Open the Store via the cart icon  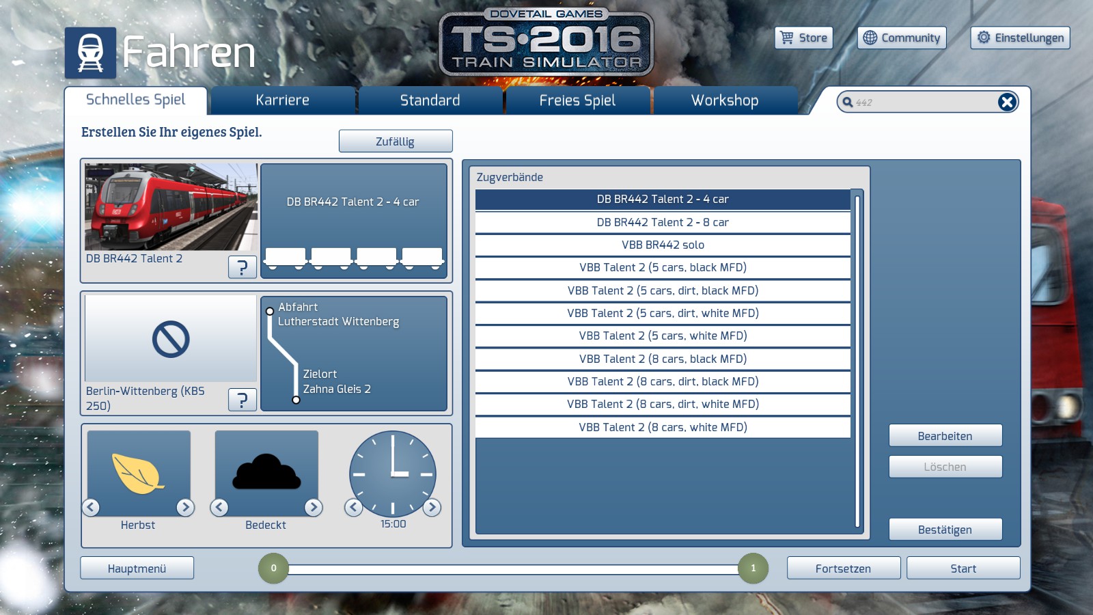[787, 38]
